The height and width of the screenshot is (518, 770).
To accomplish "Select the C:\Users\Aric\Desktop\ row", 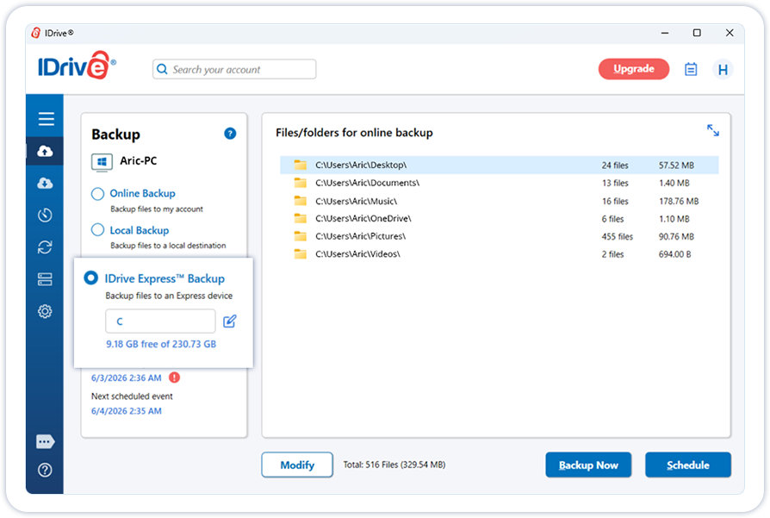I will coord(500,165).
